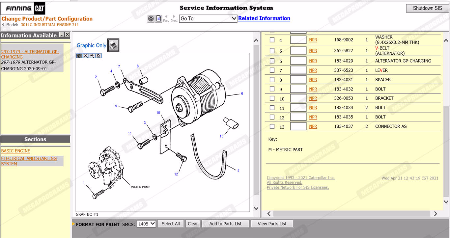Check the box for item 6 ALTERNATOR GP-CHARGING
Image resolution: width=450 pixels, height=238 pixels.
pyautogui.click(x=272, y=61)
